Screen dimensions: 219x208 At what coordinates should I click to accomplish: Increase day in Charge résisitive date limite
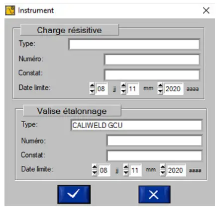coord(92,86)
